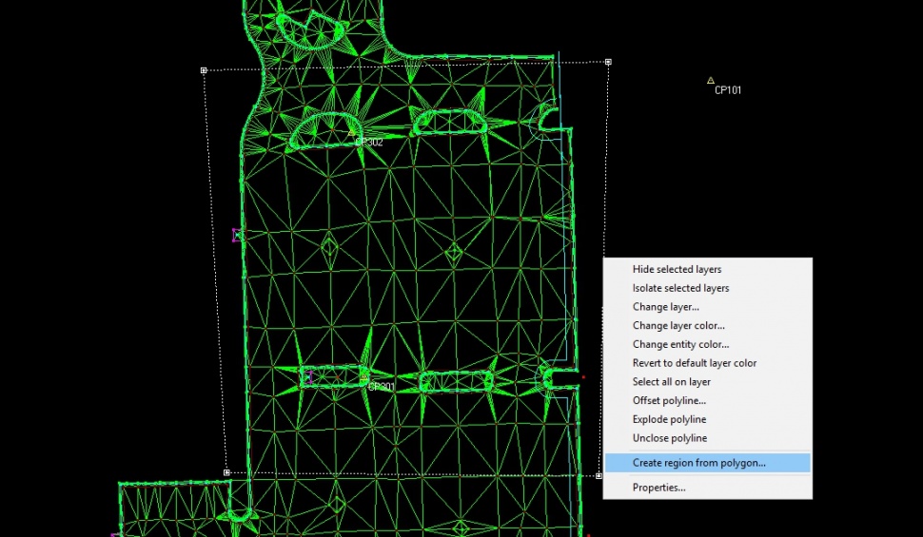The height and width of the screenshot is (537, 923).
Task: Select Change layer color... option
Action: click(x=678, y=326)
